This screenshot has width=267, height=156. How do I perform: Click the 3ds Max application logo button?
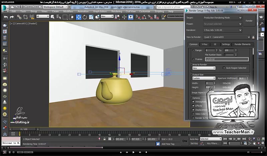click(x=5, y=9)
